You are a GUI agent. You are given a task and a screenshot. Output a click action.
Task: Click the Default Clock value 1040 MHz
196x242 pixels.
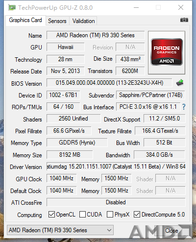tap(62, 191)
